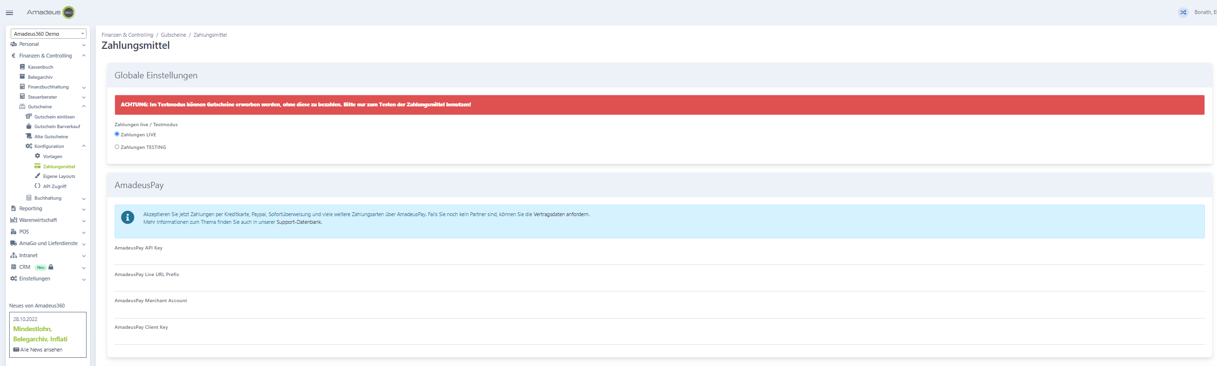
Task: Click the Vorlagen gear icon
Action: [x=37, y=156]
